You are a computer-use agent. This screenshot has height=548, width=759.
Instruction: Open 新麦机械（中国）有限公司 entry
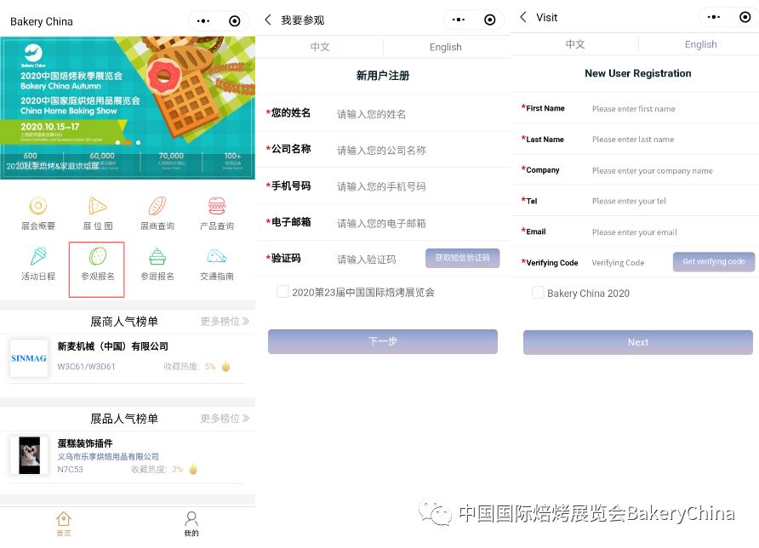(113, 346)
